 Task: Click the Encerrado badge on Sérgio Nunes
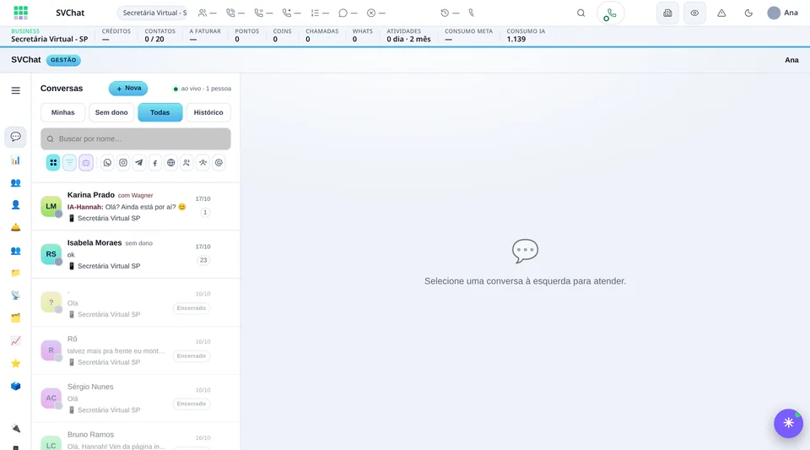click(192, 404)
